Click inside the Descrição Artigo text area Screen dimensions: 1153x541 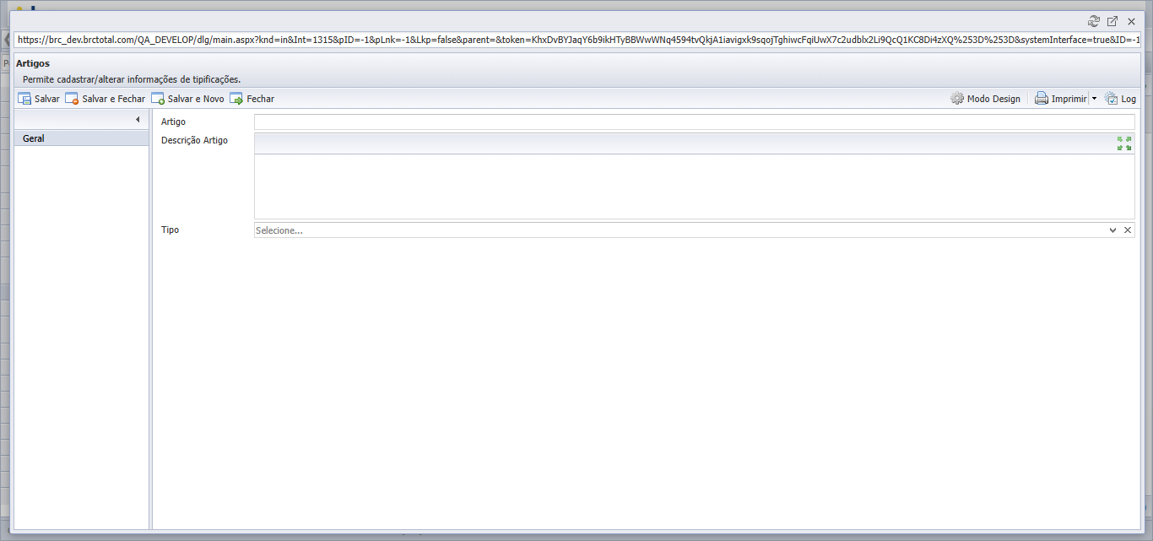(695, 187)
